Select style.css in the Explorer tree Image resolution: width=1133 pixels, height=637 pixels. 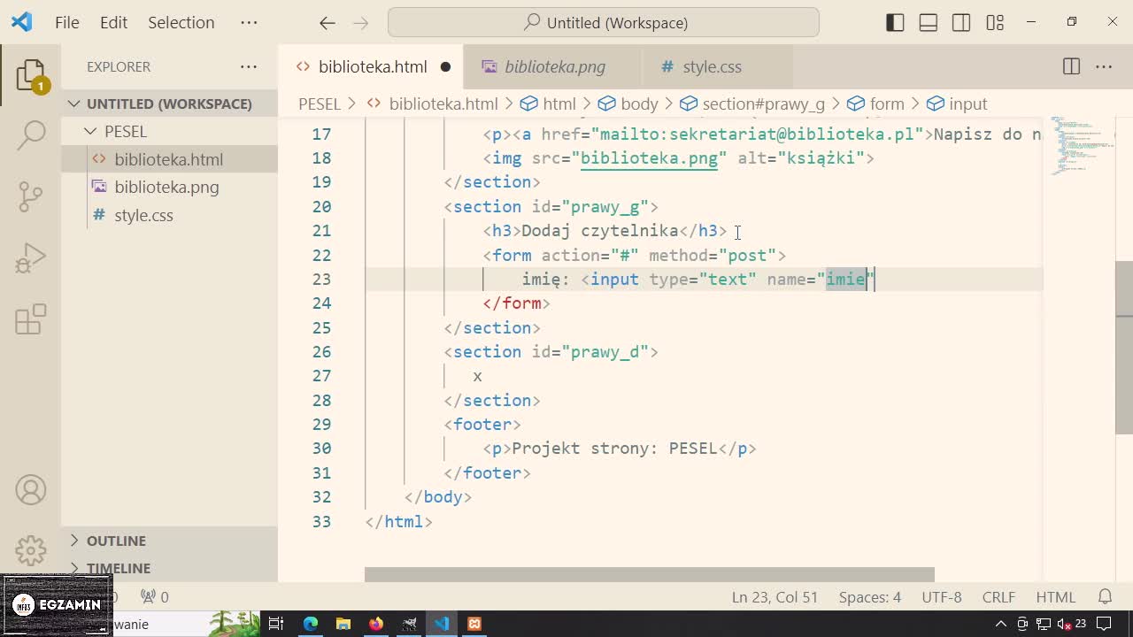pyautogui.click(x=169, y=215)
